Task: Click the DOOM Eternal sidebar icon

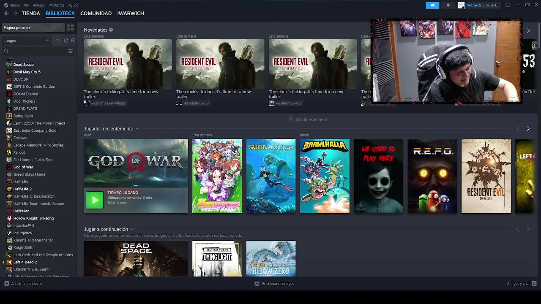Action: 9,94
